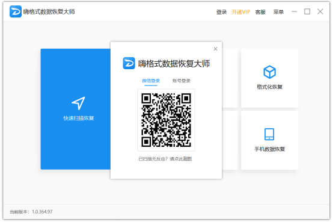Click the cube 格式化恢复 icon
Screen dimensions: 333x222
(x=269, y=72)
